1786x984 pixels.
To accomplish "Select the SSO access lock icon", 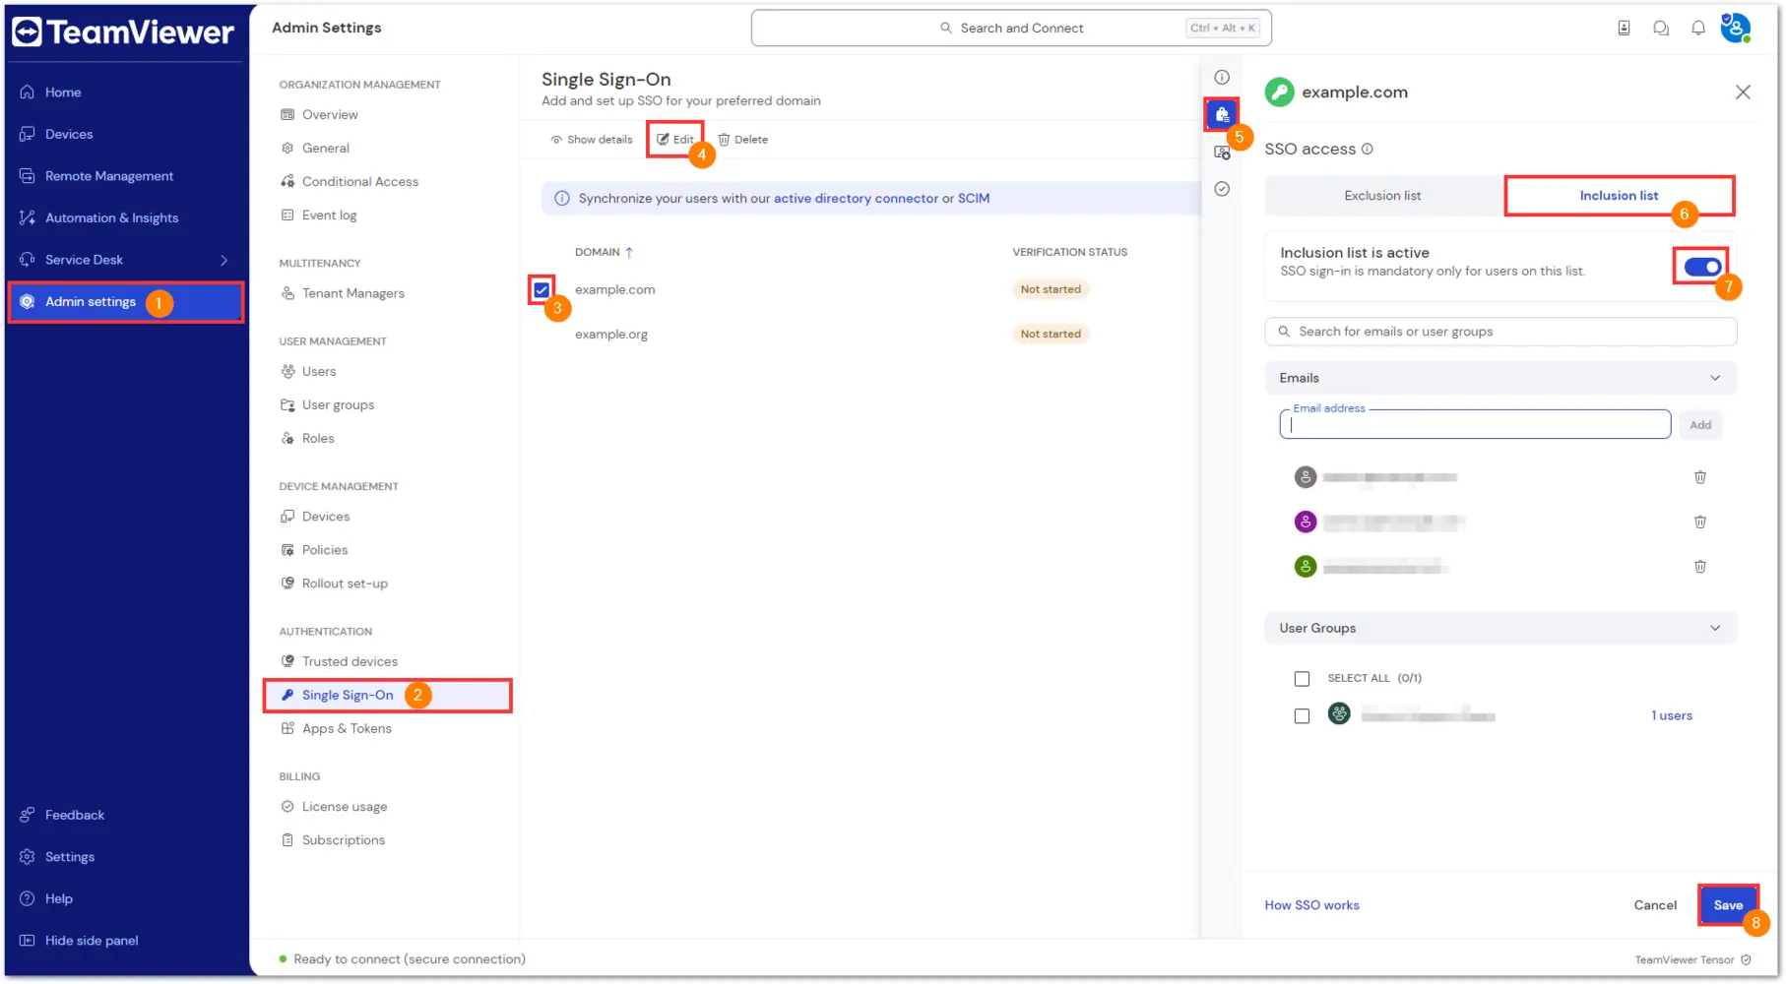I will point(1222,114).
